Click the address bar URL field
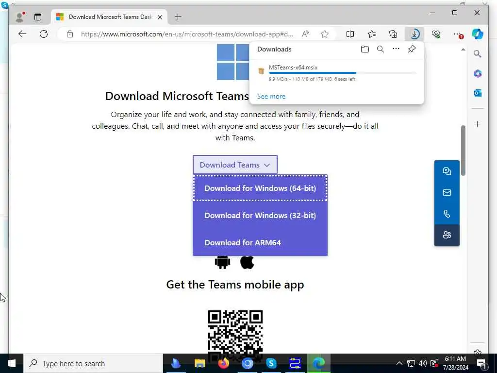Screen dimensions: 497x373 click(187, 34)
